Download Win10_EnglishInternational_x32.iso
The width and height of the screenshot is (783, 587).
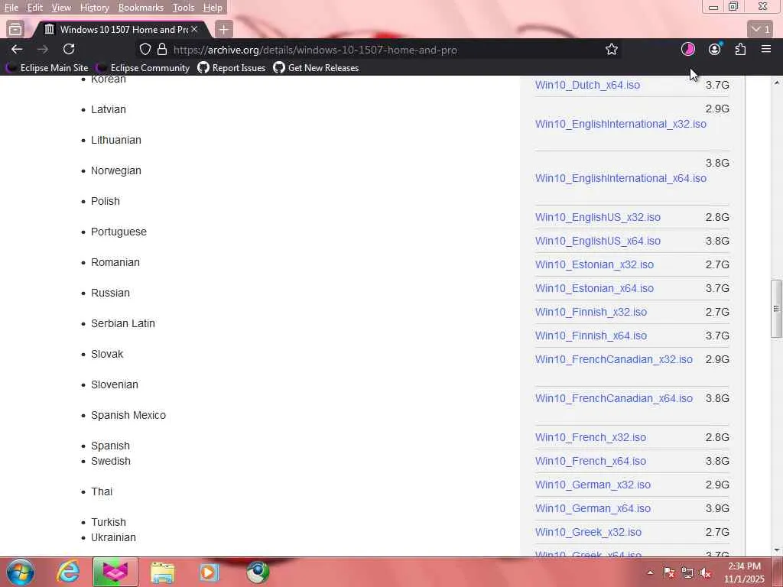click(x=621, y=124)
